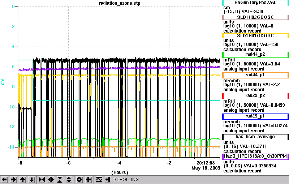Click the -4 hour tick label on x-axis
289x184 pixels.
point(119,163)
